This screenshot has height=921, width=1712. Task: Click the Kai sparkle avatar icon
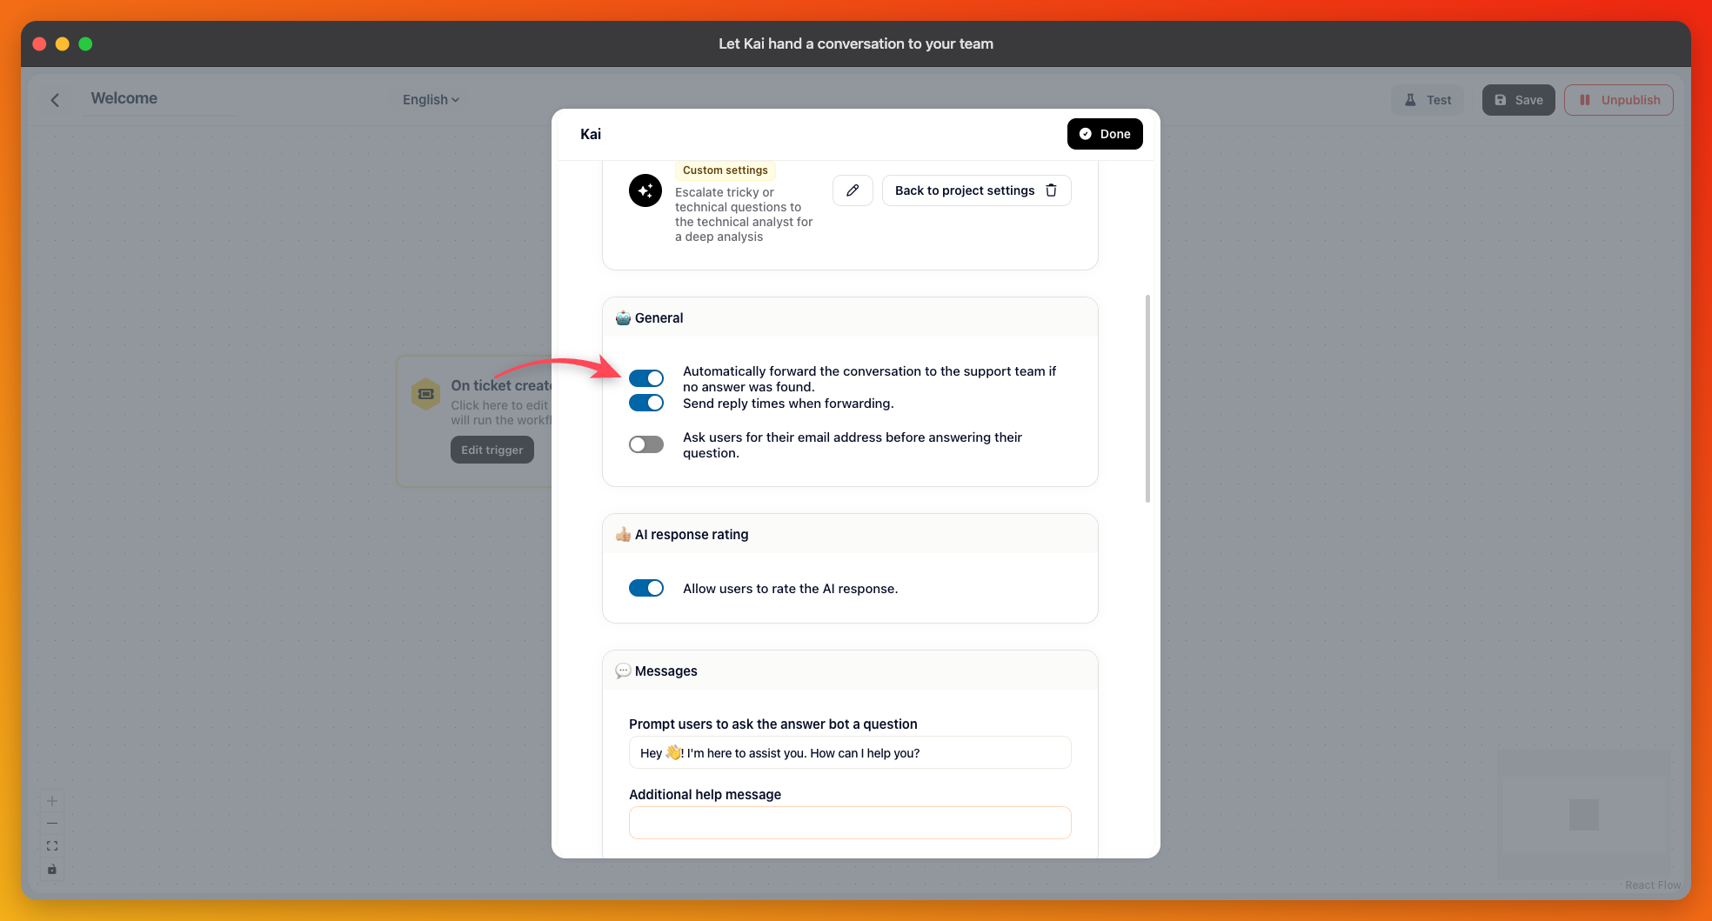645,190
